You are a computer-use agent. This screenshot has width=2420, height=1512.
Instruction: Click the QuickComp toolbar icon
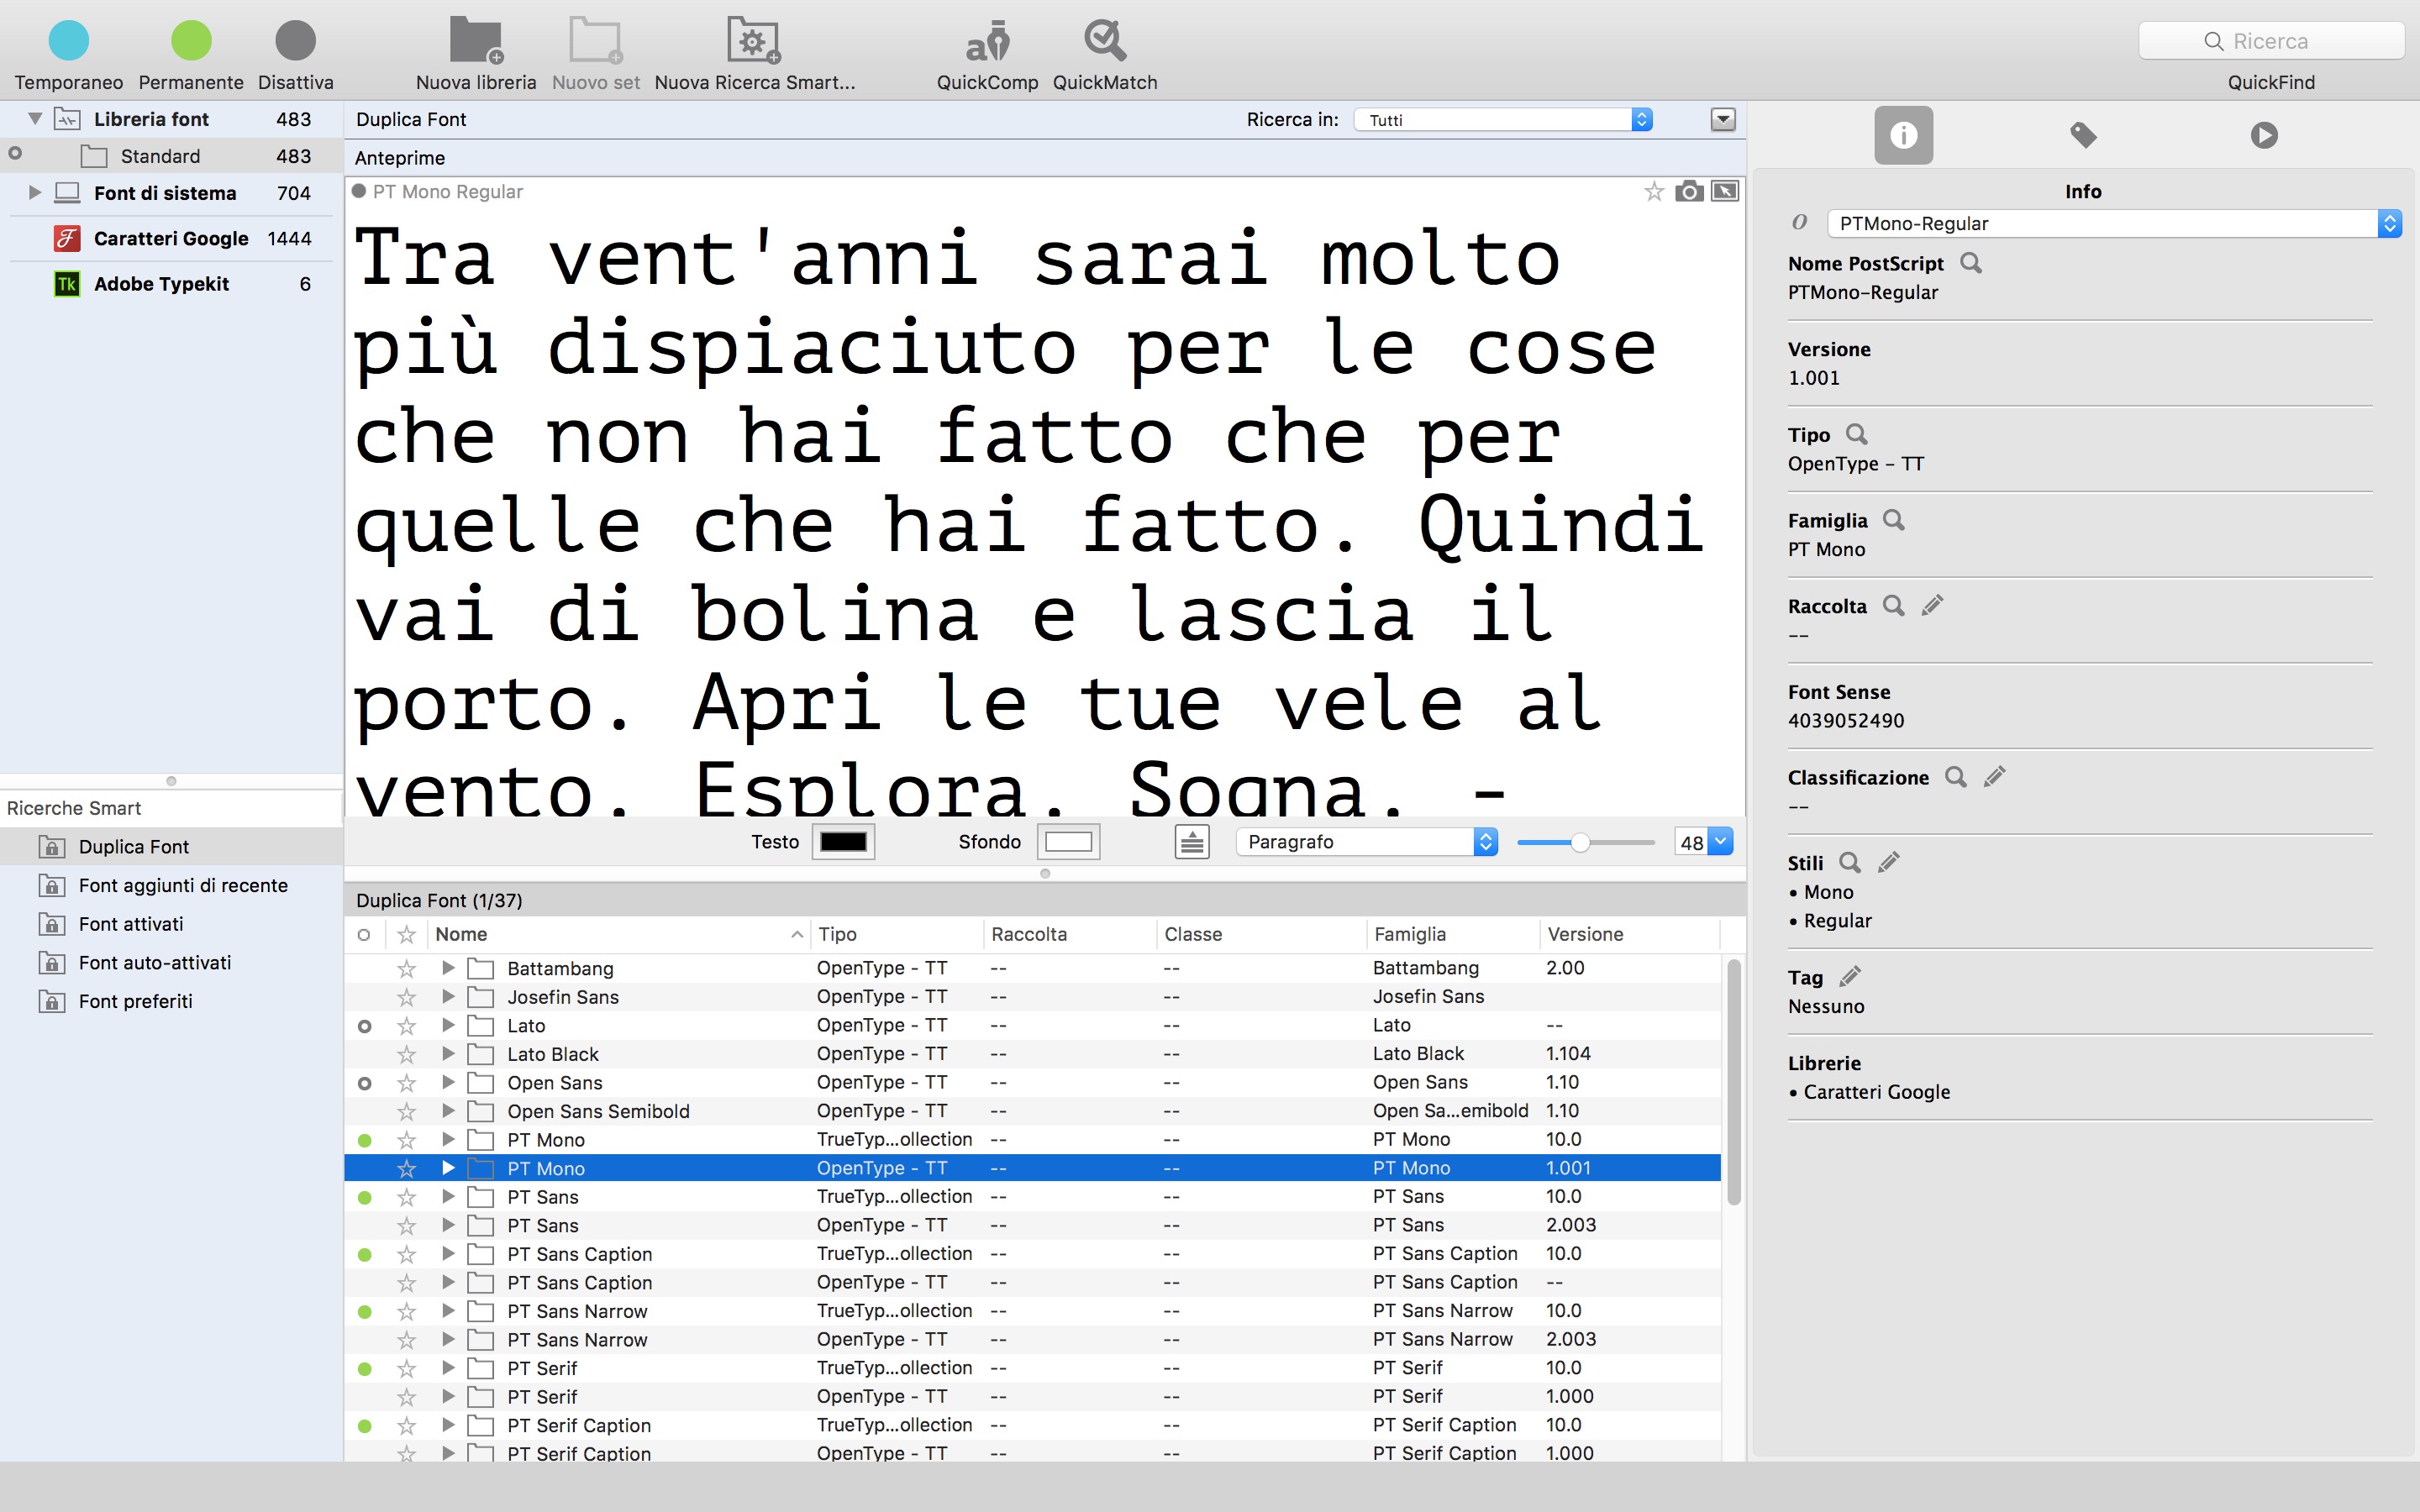click(987, 42)
